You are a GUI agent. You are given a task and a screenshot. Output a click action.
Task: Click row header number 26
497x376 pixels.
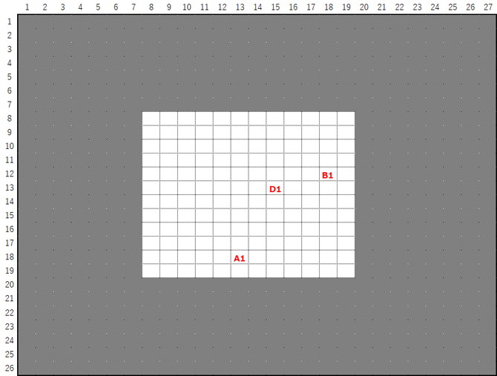(10, 368)
